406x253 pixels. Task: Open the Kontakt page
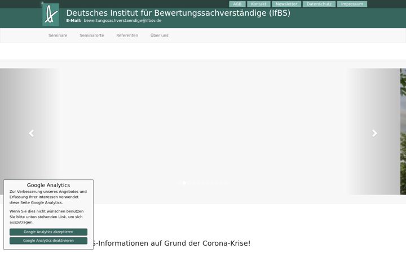pyautogui.click(x=259, y=4)
